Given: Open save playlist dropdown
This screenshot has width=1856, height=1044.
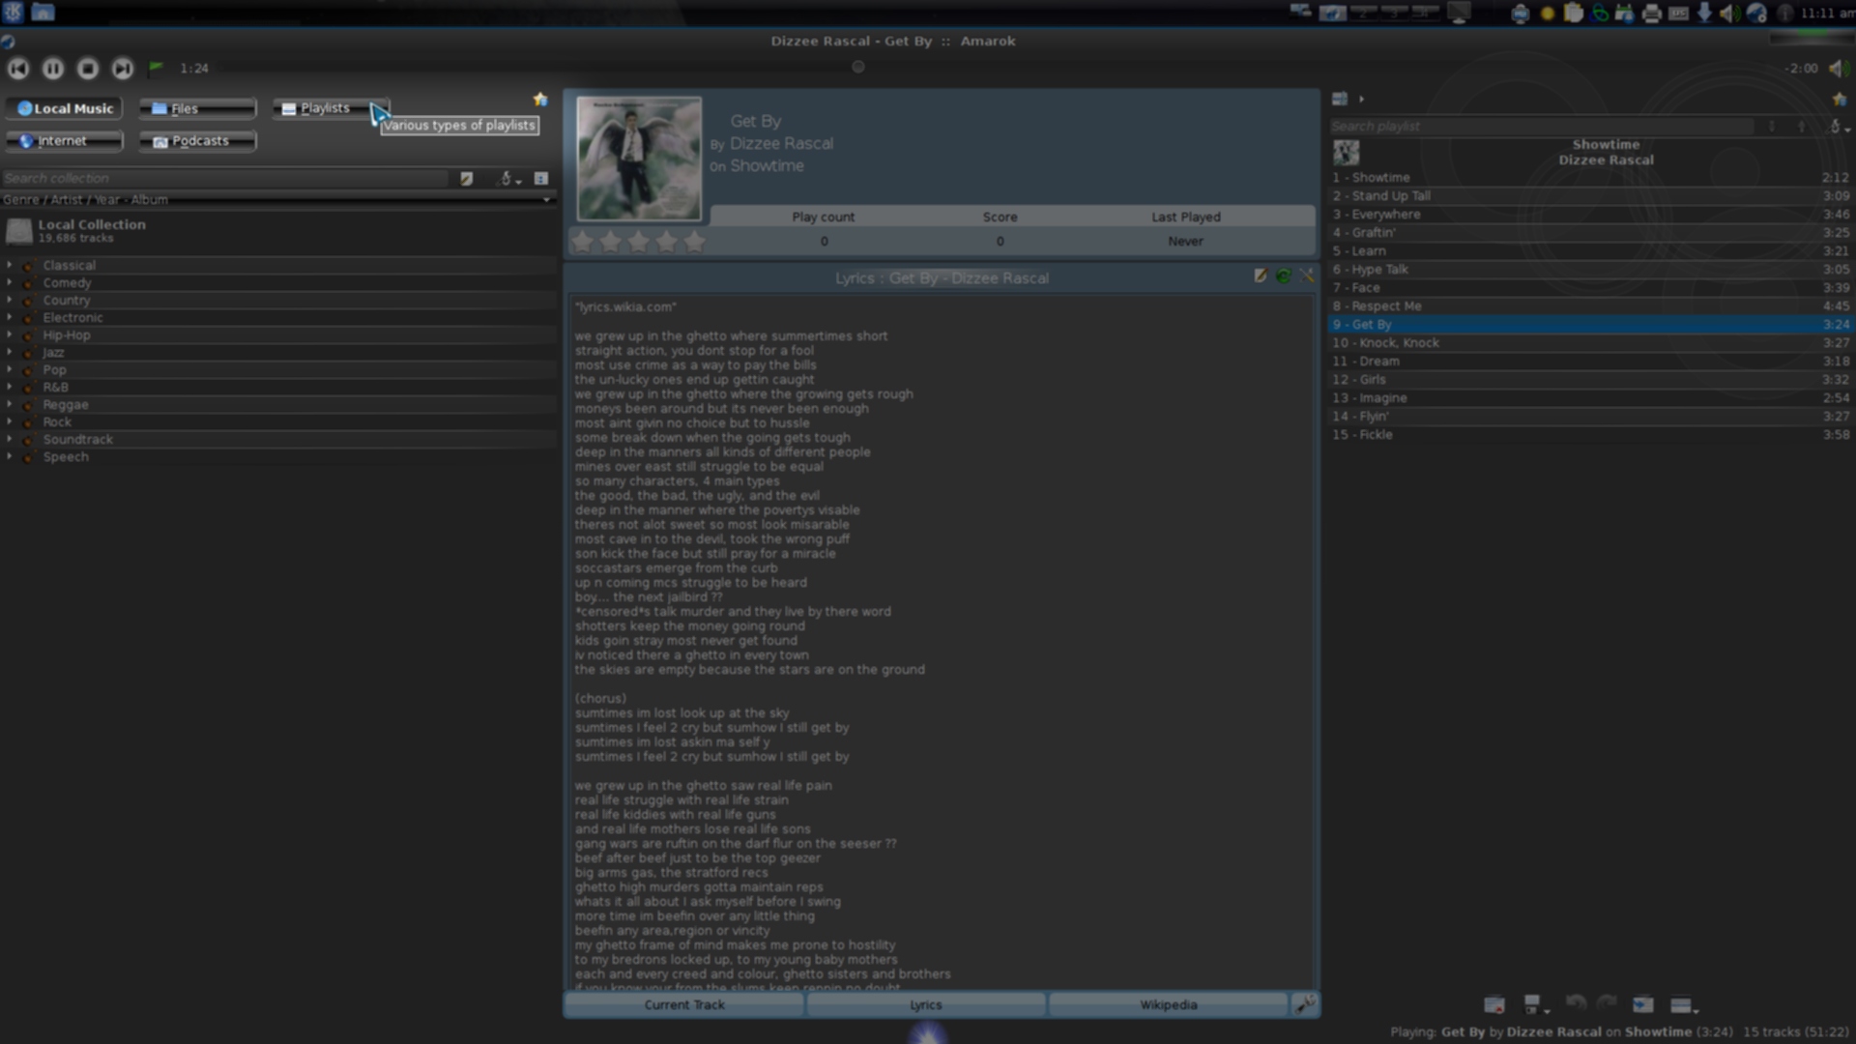Looking at the screenshot, I should pos(1536,1005).
